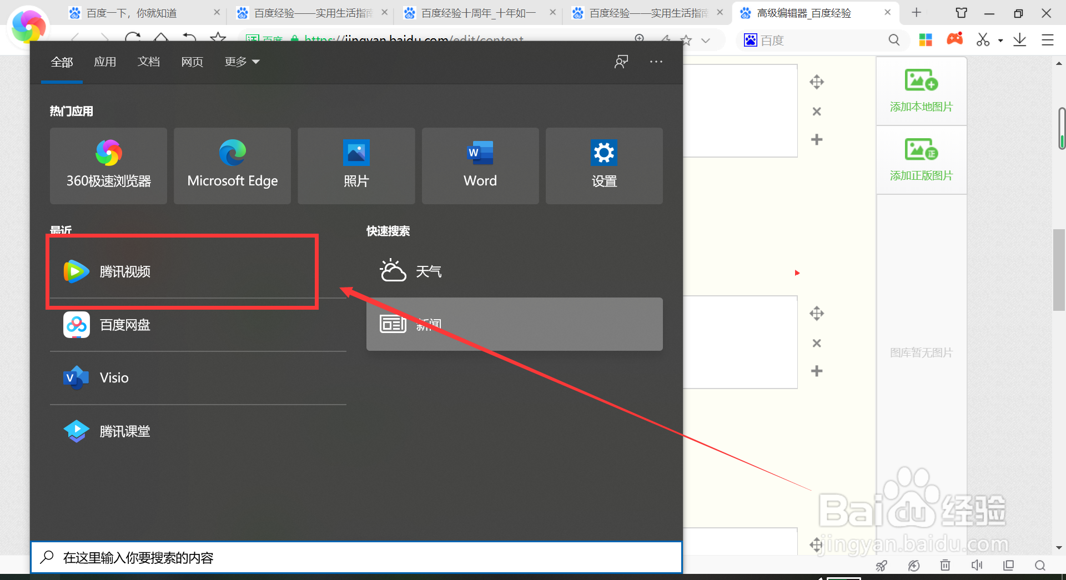
Task: Click scrollbar down arrow
Action: (x=1059, y=548)
